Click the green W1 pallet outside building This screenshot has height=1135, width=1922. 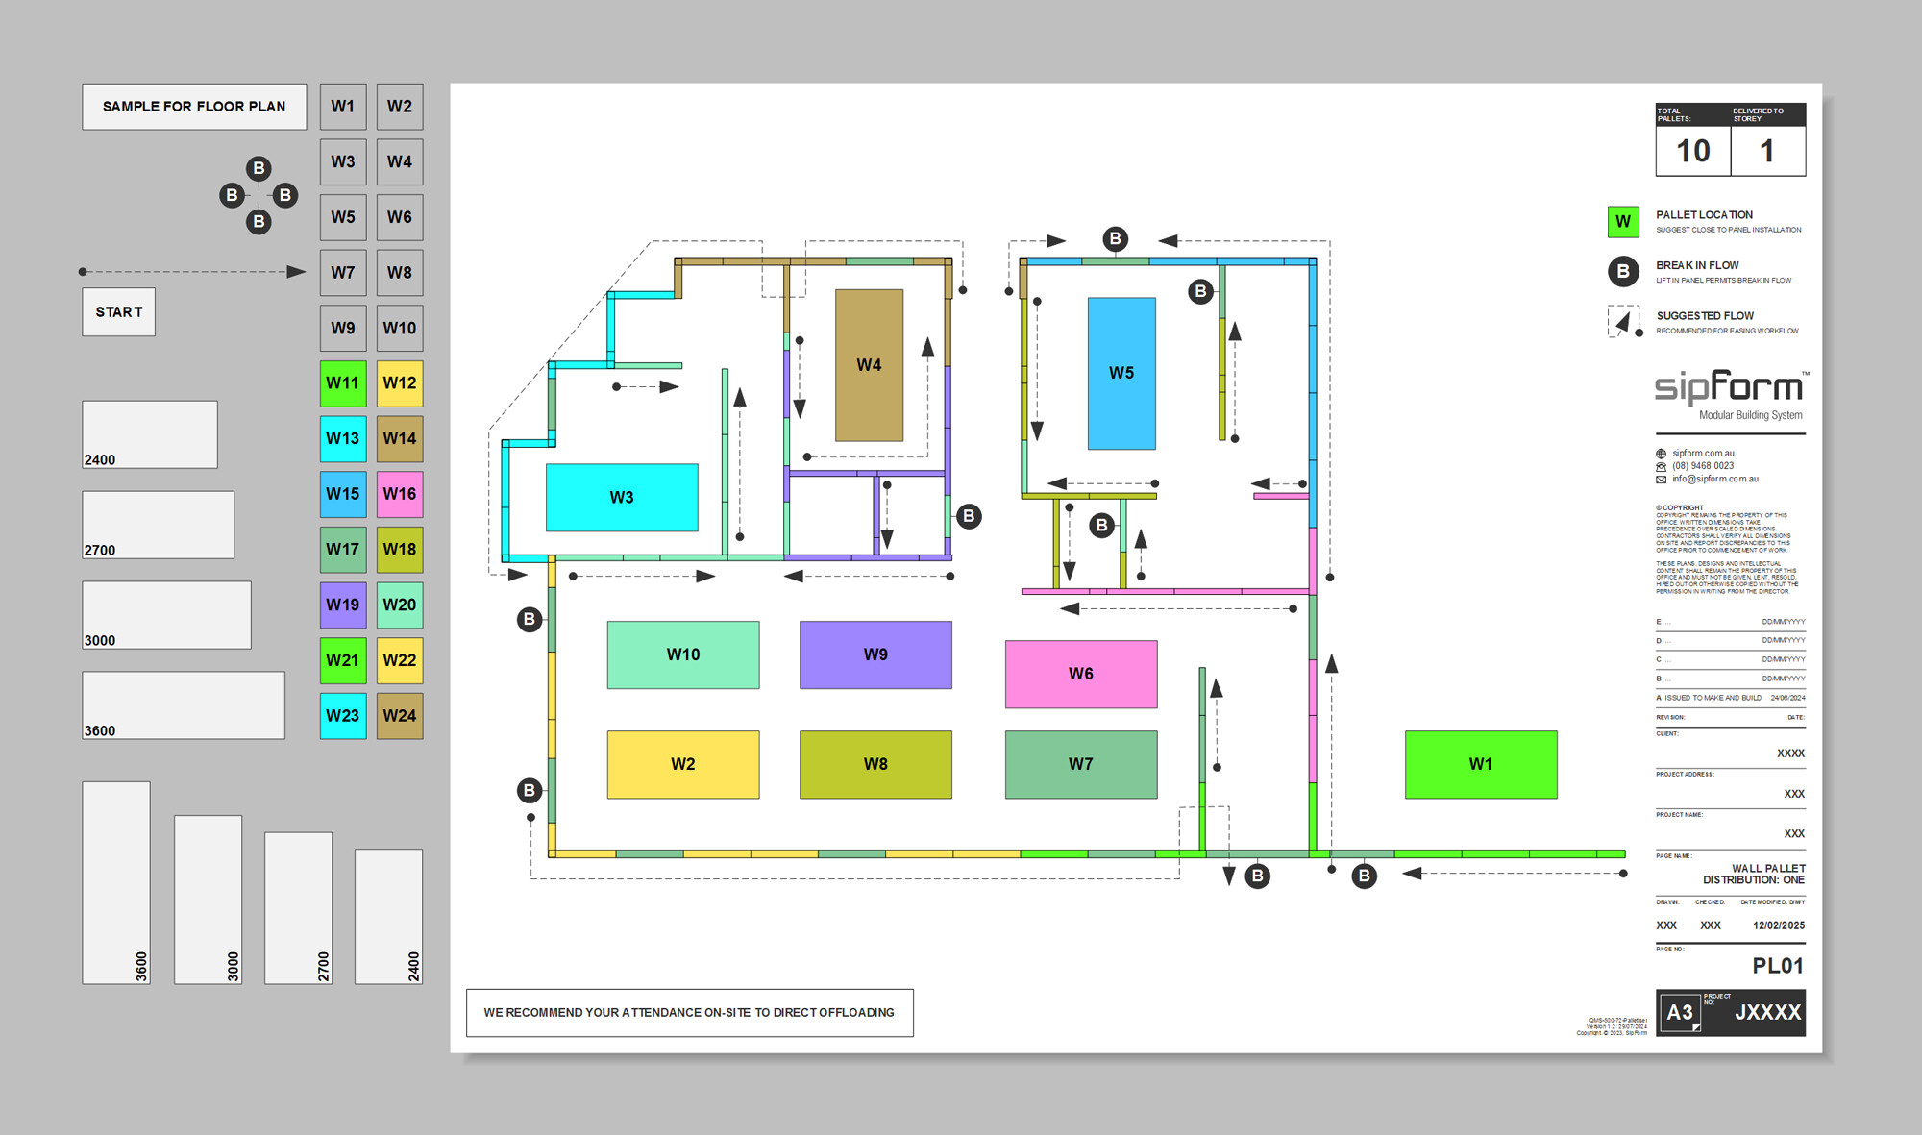[x=1481, y=764]
